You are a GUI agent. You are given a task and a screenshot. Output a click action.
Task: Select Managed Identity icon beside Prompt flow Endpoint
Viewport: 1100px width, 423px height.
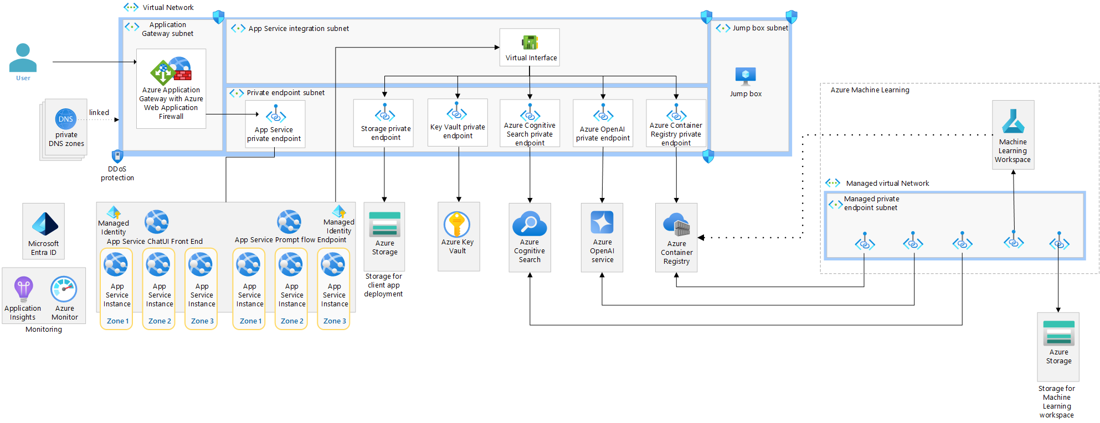click(339, 211)
